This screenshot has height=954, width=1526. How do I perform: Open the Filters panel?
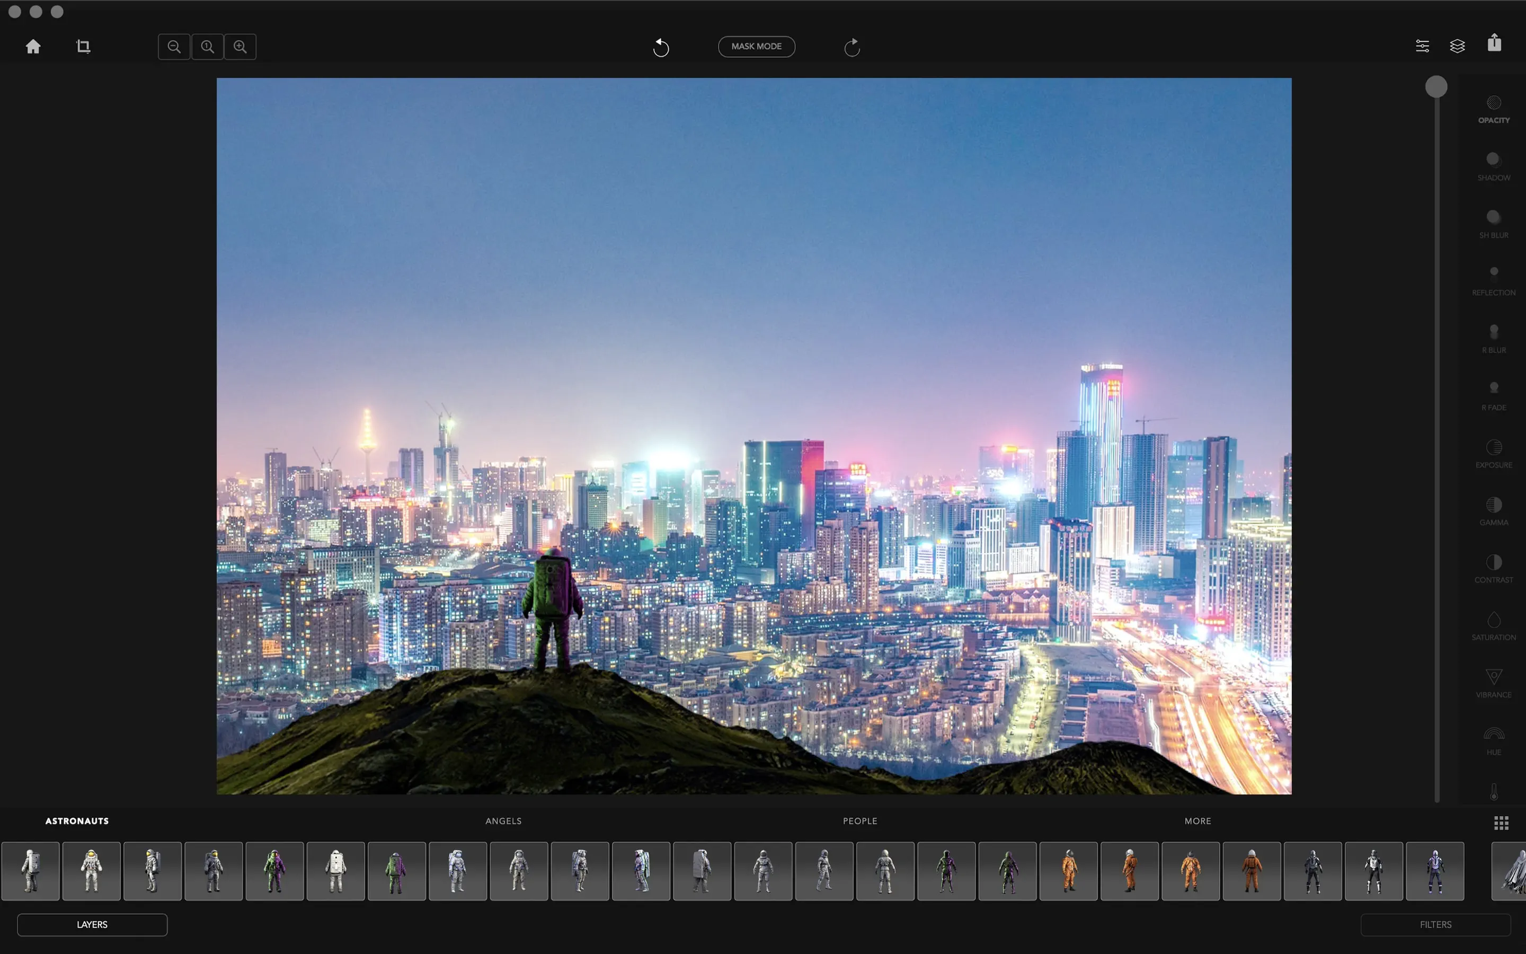coord(1435,924)
